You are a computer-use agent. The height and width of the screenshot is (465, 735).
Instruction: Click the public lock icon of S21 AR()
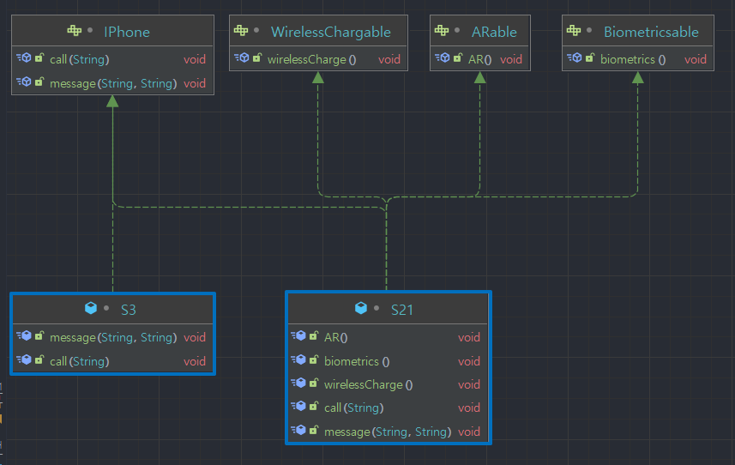coord(314,335)
